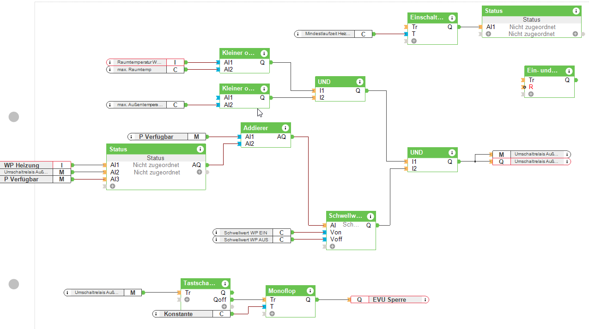589x329 pixels.
Task: Select the Tastscha... block header
Action: click(205, 284)
